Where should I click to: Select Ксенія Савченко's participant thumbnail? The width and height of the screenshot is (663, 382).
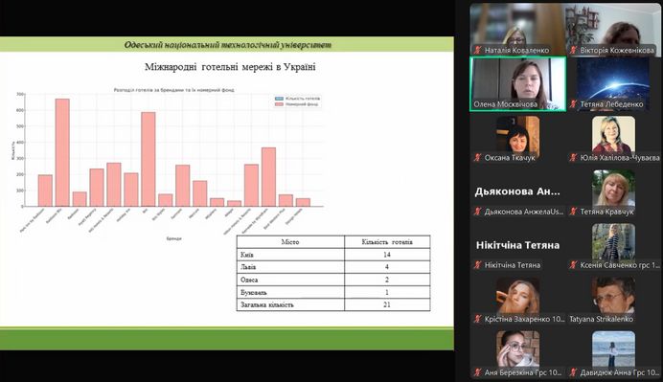coord(613,246)
